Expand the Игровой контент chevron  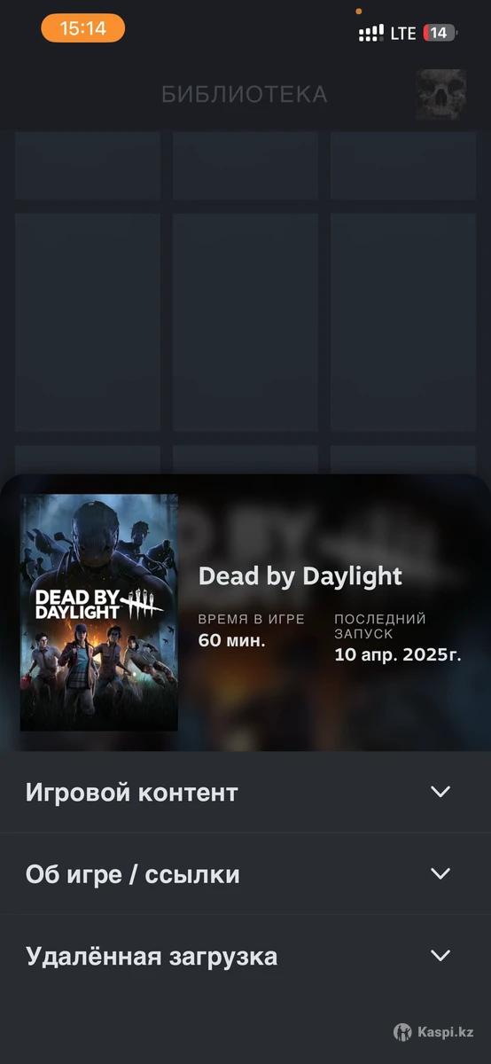point(440,792)
